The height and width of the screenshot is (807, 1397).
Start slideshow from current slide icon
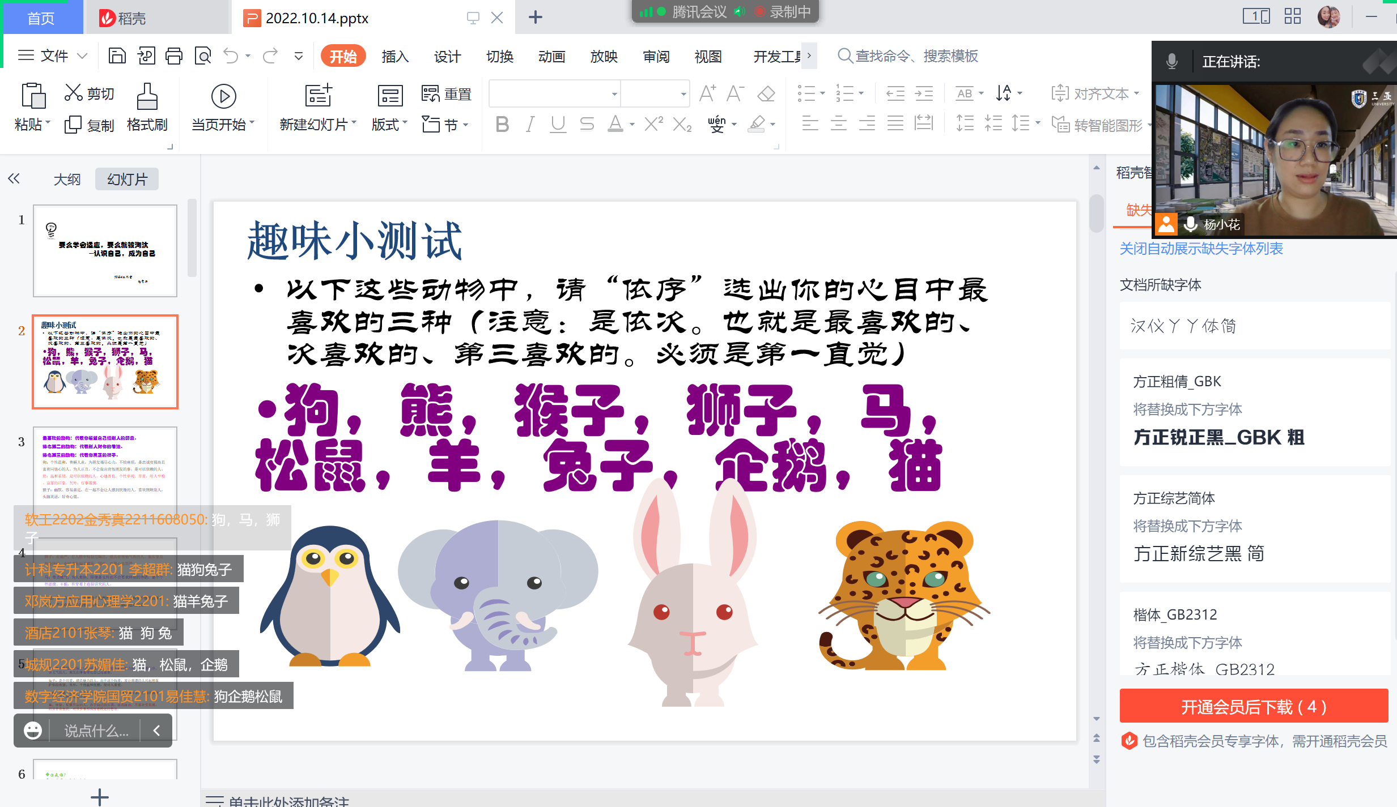223,97
